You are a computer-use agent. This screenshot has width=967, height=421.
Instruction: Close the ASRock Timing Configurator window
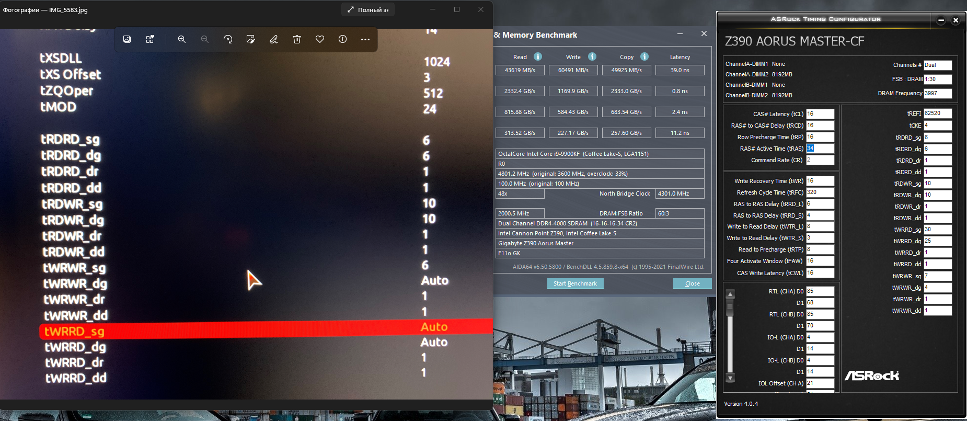coord(956,20)
